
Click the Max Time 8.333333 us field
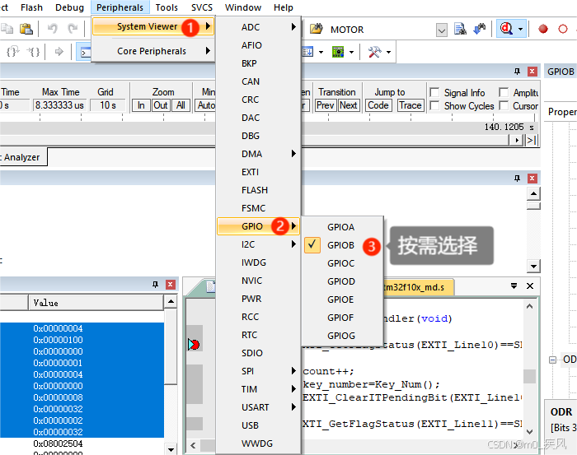pyautogui.click(x=59, y=105)
